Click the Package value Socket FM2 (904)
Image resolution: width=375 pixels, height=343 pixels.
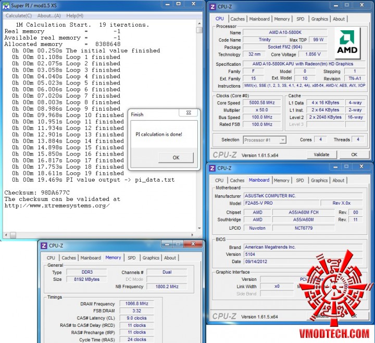pos(285,47)
